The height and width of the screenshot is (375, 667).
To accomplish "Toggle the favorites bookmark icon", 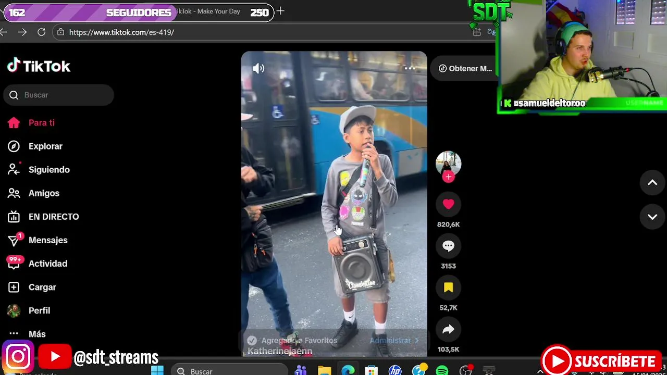I will pos(448,287).
